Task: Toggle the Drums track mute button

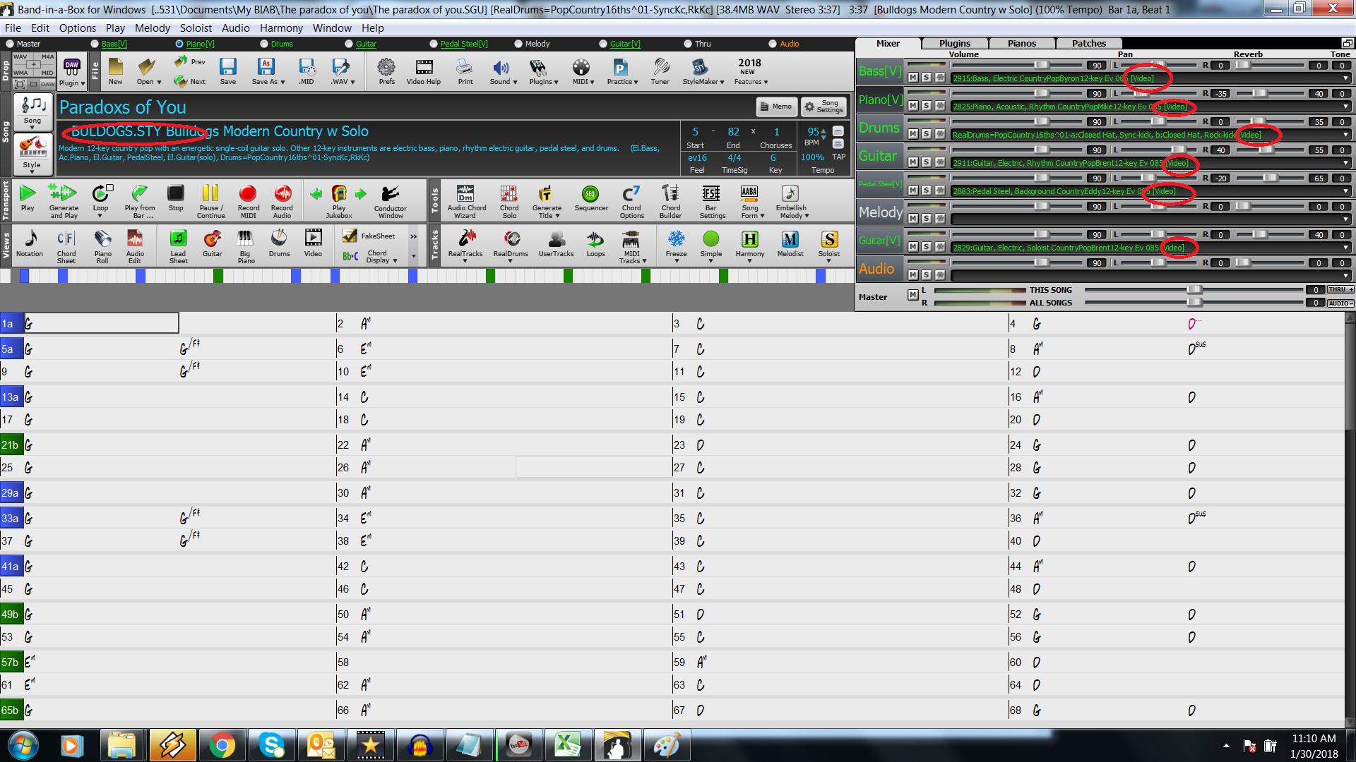Action: (x=915, y=135)
